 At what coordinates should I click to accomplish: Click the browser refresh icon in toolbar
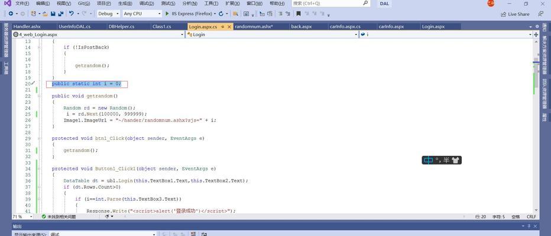[x=221, y=14]
